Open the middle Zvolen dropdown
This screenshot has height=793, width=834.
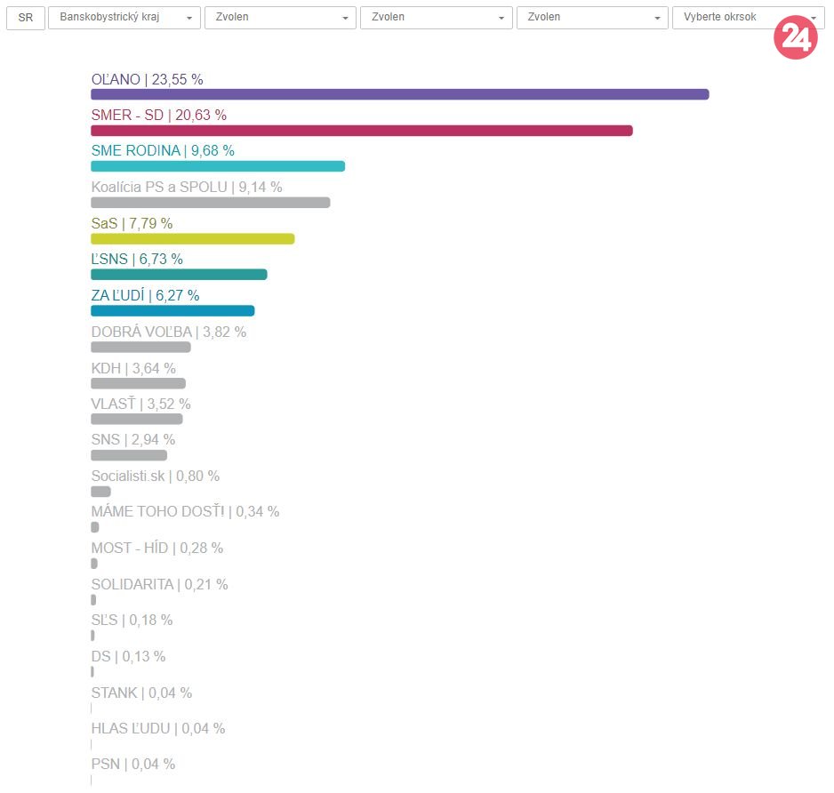(x=436, y=18)
